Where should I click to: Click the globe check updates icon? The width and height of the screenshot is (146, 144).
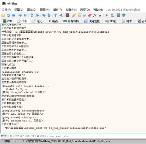pos(124,15)
